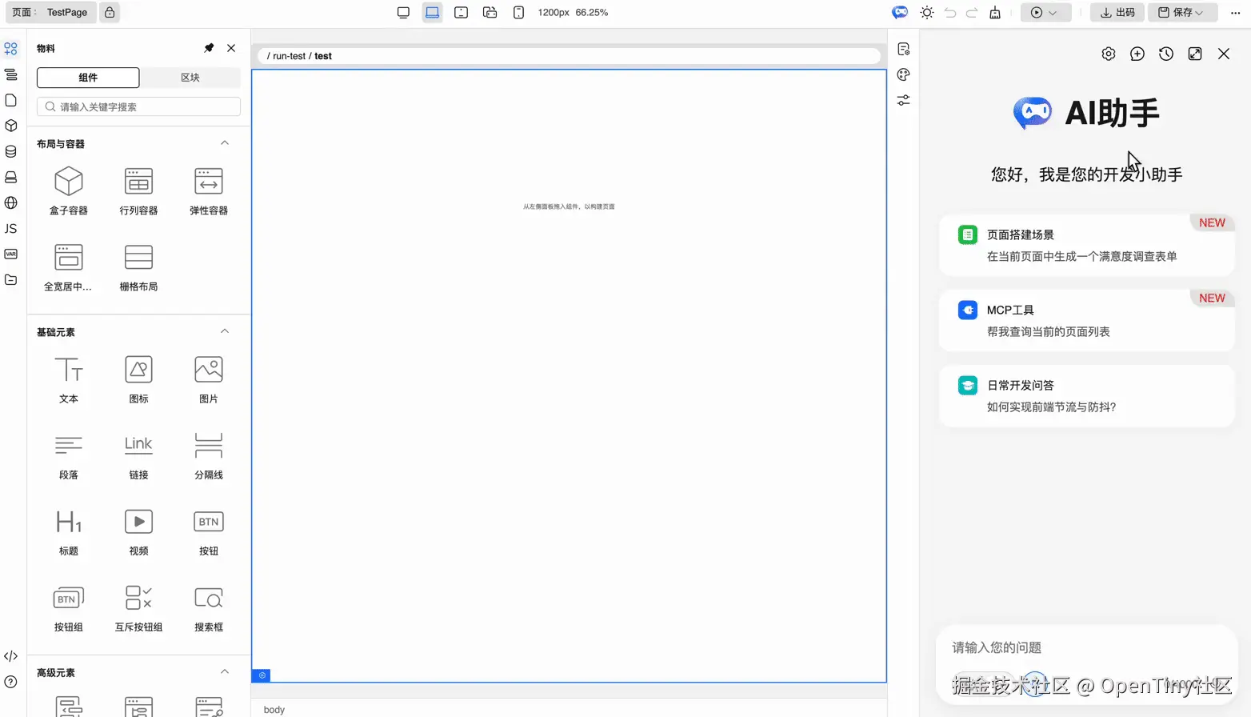The width and height of the screenshot is (1251, 717).
Task: Open the more options ellipsis menu
Action: (x=1235, y=13)
